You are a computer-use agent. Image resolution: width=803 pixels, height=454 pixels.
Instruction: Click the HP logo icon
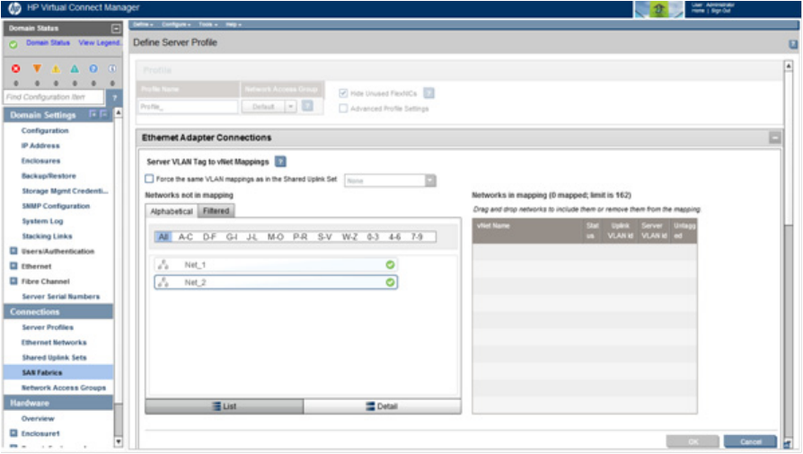pyautogui.click(x=14, y=8)
